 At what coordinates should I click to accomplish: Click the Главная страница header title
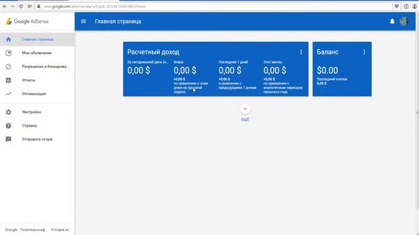118,22
